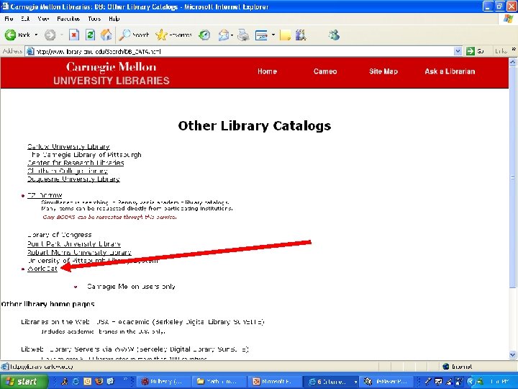
Task: Open Firefox from the Quick Launch bar
Action: [99, 381]
